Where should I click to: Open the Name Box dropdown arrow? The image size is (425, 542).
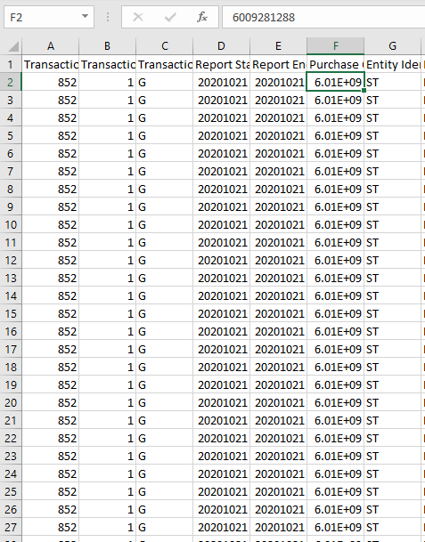tap(85, 17)
